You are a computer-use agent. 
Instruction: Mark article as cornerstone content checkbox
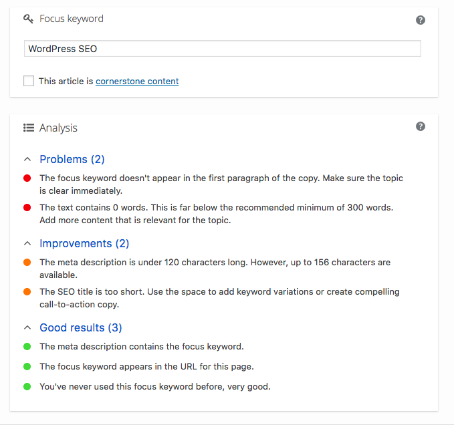[29, 81]
